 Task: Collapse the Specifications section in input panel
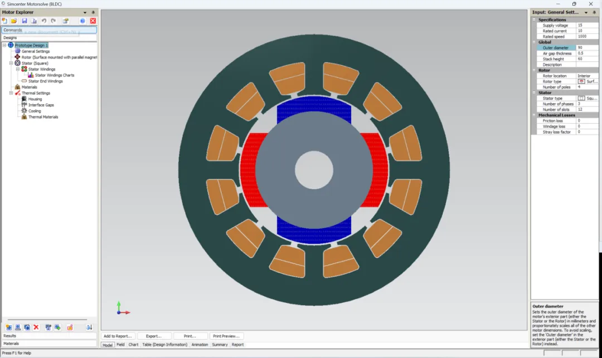pyautogui.click(x=534, y=19)
